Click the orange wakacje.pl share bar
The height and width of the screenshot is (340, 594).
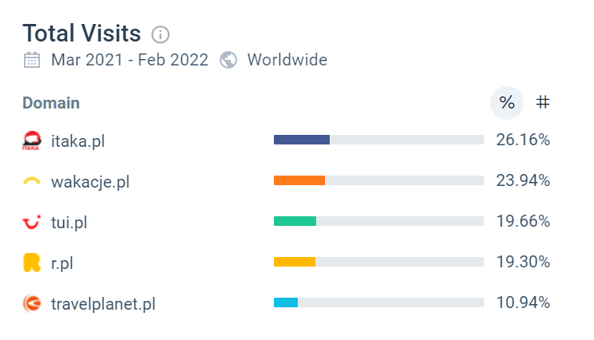[x=299, y=180]
